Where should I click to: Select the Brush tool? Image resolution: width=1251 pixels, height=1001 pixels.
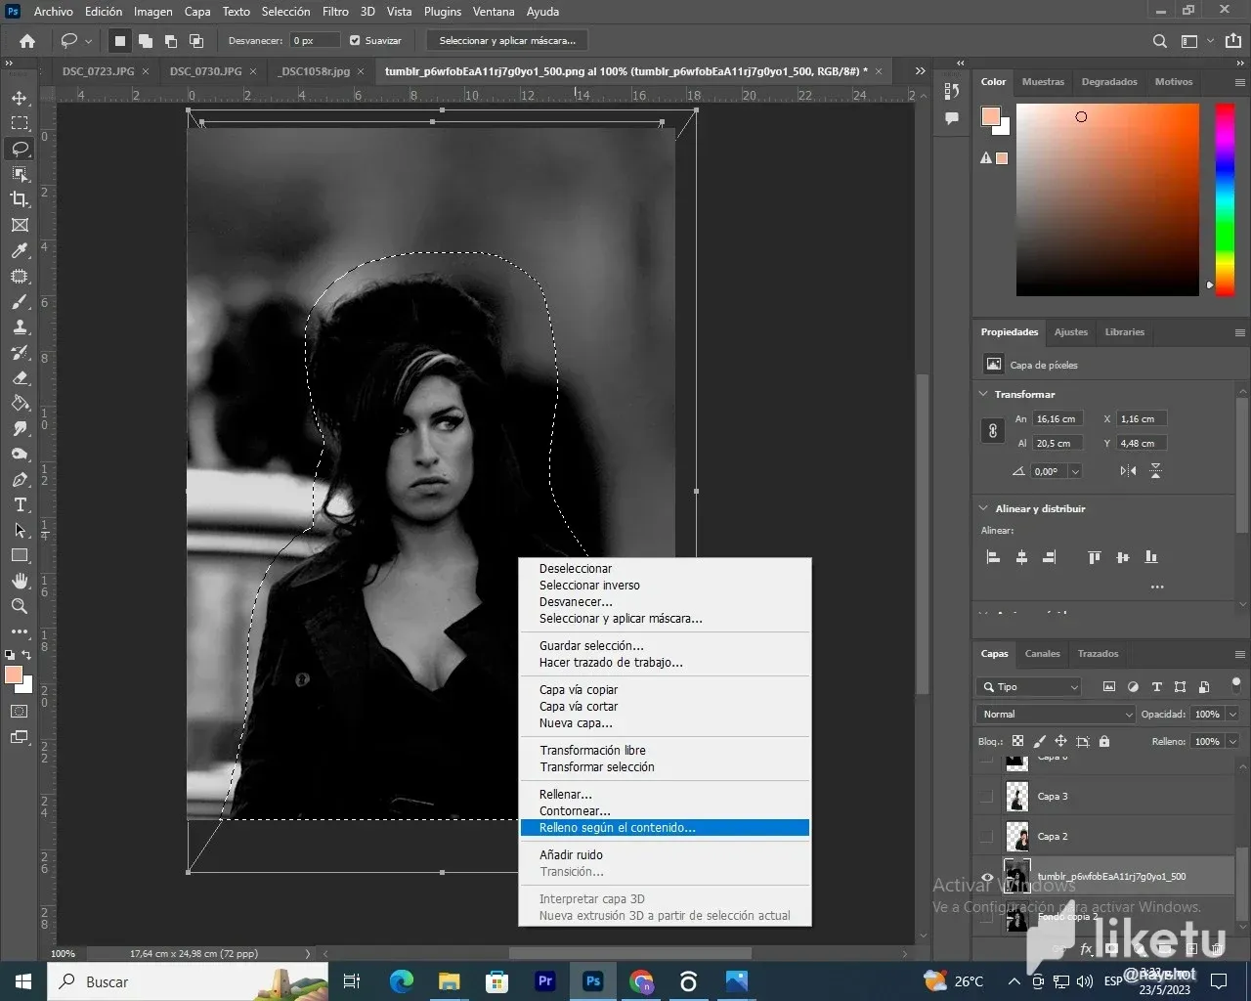click(20, 302)
